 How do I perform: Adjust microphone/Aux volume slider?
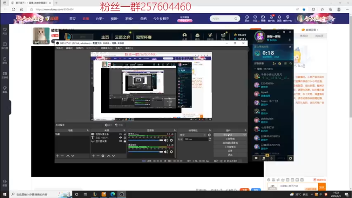tap(146, 140)
